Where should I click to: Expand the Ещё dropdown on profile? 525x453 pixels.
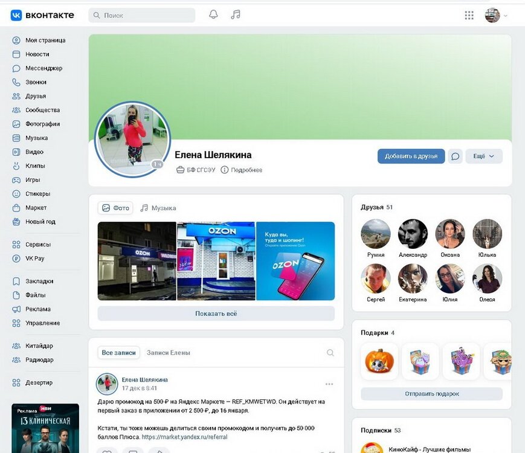coord(483,156)
